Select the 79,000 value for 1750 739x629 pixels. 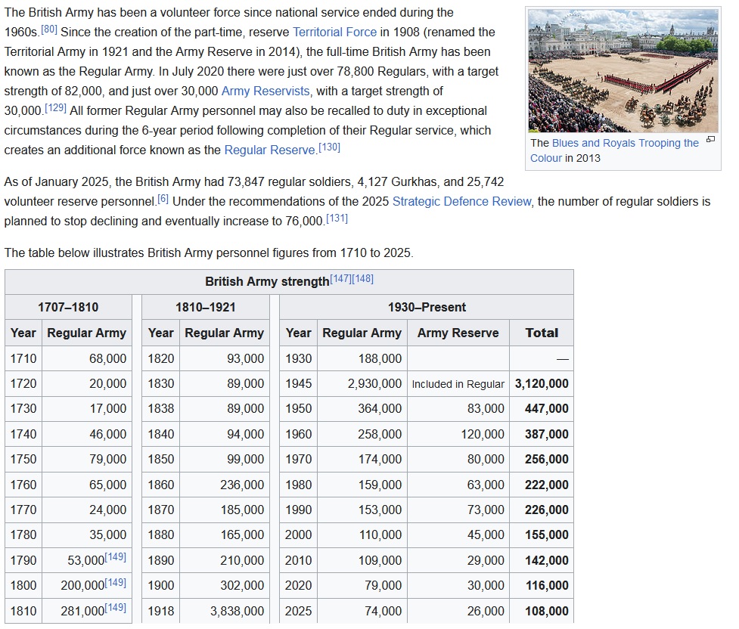point(108,459)
